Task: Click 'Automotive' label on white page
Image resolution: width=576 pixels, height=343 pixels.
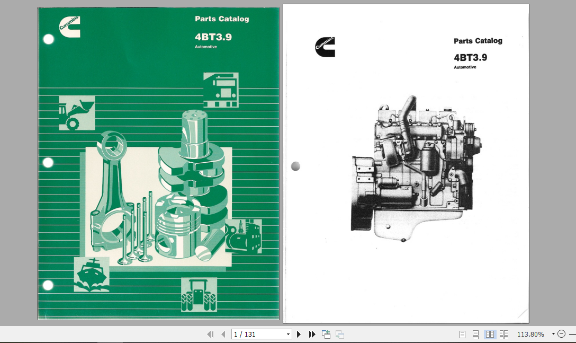Action: 465,67
